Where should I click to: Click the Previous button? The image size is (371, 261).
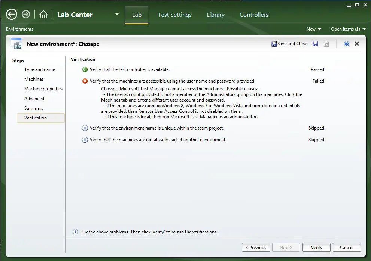pos(256,247)
